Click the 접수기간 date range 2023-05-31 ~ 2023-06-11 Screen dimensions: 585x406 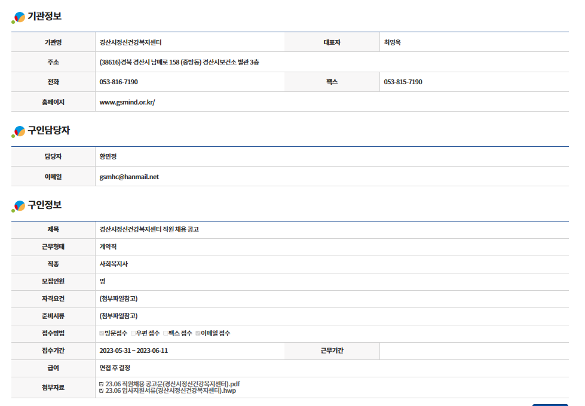(x=133, y=350)
